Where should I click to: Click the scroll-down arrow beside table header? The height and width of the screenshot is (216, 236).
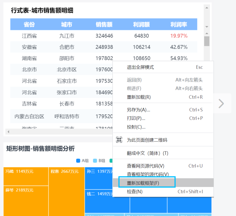pos(207,27)
